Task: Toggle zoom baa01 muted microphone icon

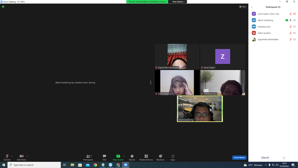Action: (291, 14)
